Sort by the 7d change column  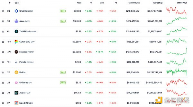(x=116, y=3)
